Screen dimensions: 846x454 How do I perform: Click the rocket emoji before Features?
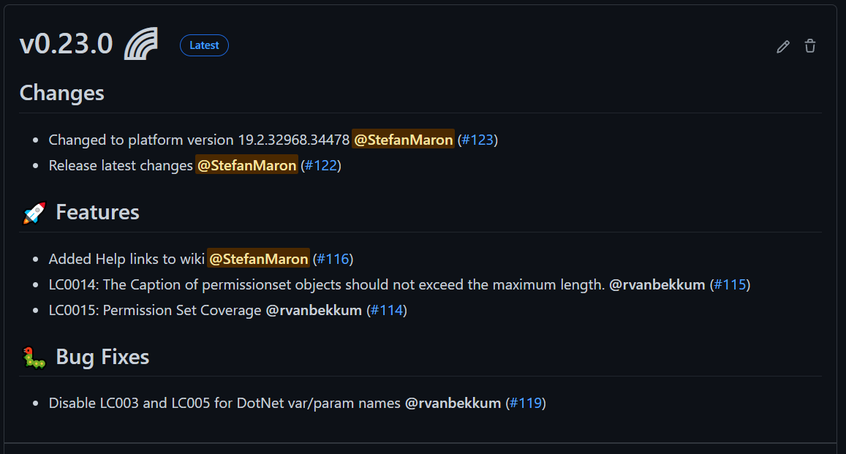pyautogui.click(x=34, y=213)
